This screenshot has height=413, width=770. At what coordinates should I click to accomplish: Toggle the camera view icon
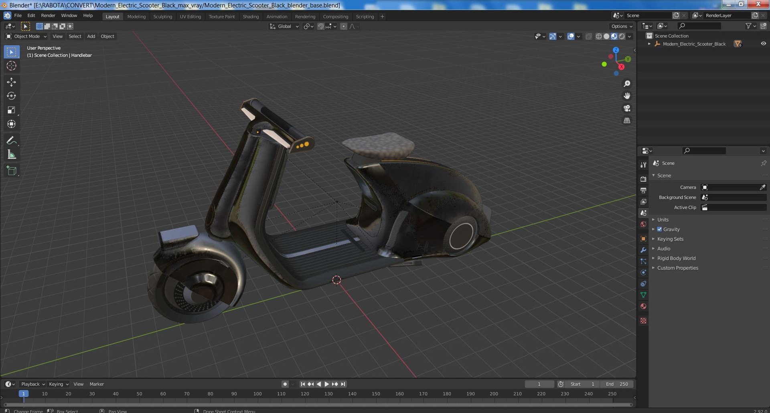(627, 108)
